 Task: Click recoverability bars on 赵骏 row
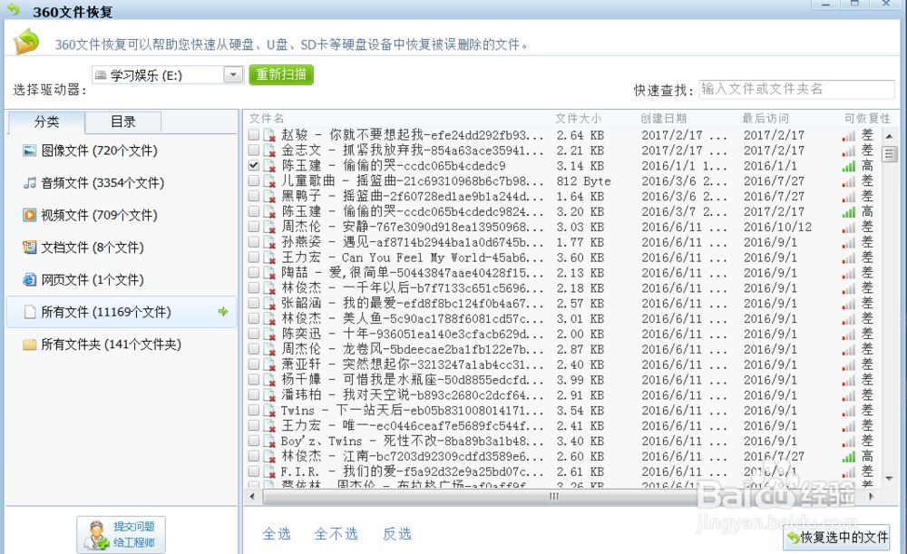(849, 136)
